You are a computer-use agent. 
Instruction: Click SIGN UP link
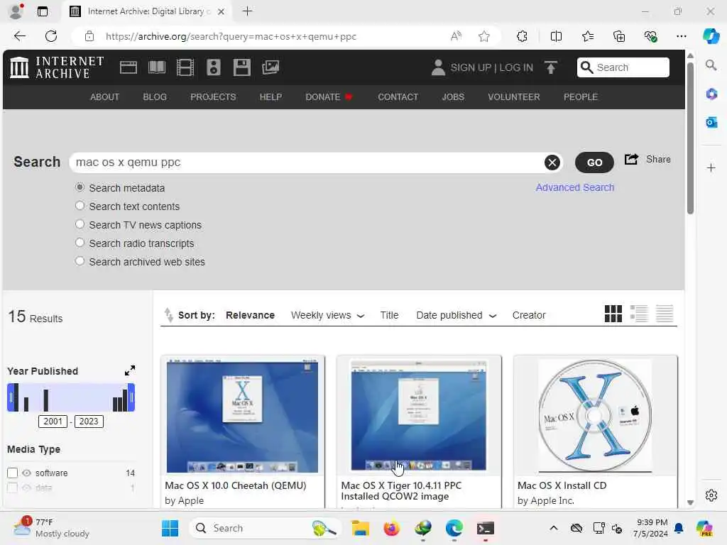click(x=471, y=67)
